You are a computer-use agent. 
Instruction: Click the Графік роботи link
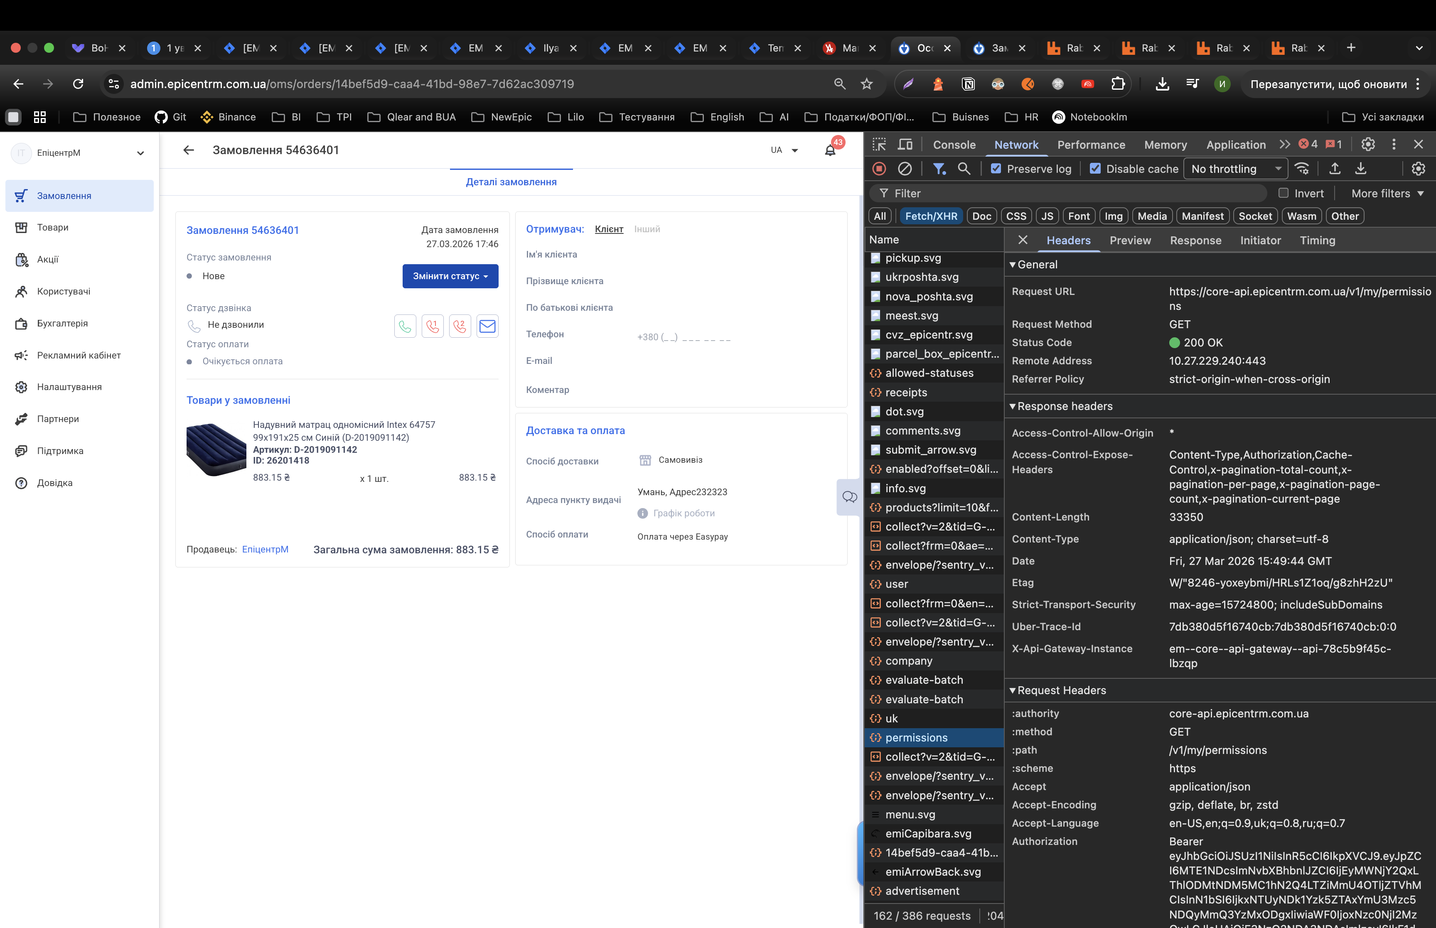point(684,513)
